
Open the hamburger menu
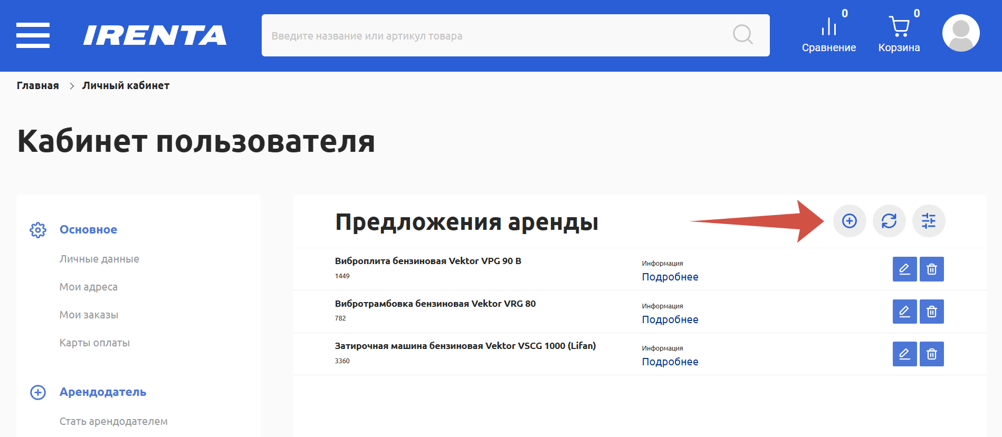(x=33, y=35)
